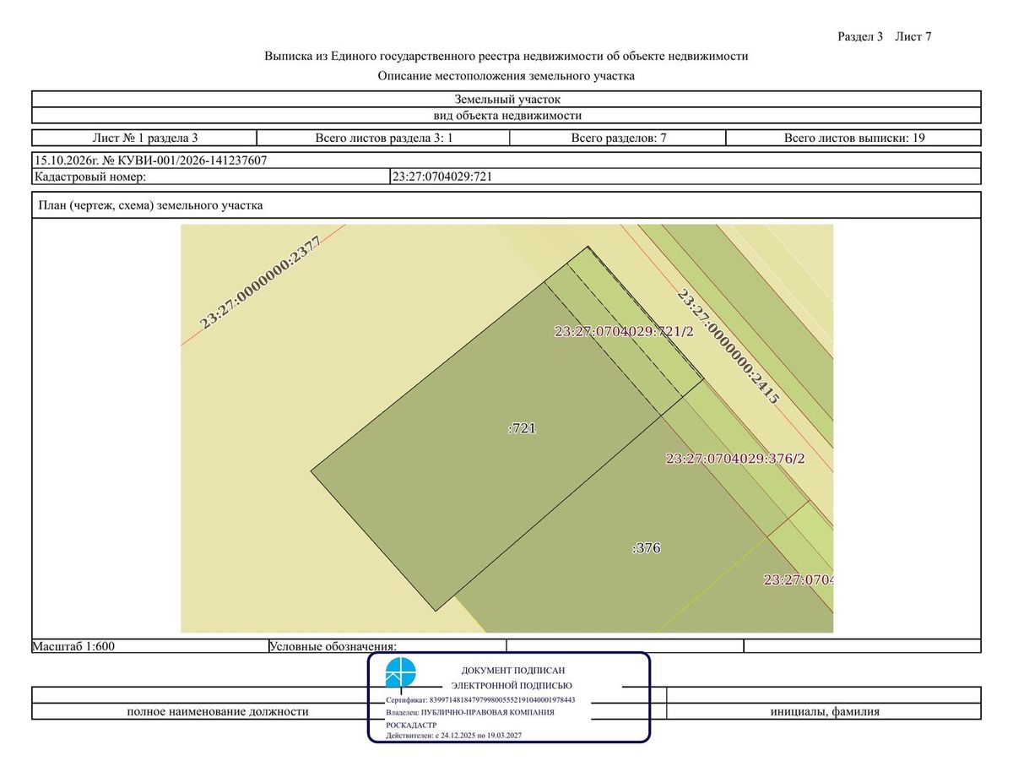
Task: Click parcel label ':721' on the map
Action: point(522,428)
